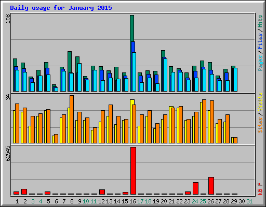Click green day label 18
The width and height of the screenshot is (266, 207).
coord(148,201)
